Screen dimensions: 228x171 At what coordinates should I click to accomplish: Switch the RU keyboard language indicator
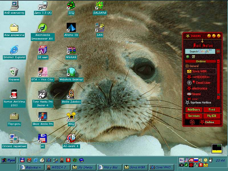(181, 160)
